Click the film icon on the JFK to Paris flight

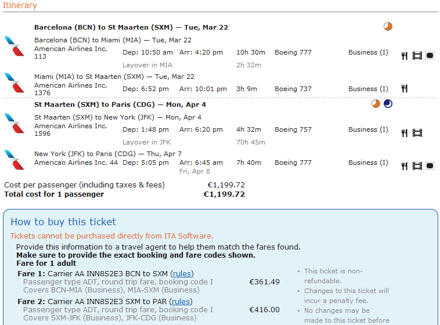417,166
